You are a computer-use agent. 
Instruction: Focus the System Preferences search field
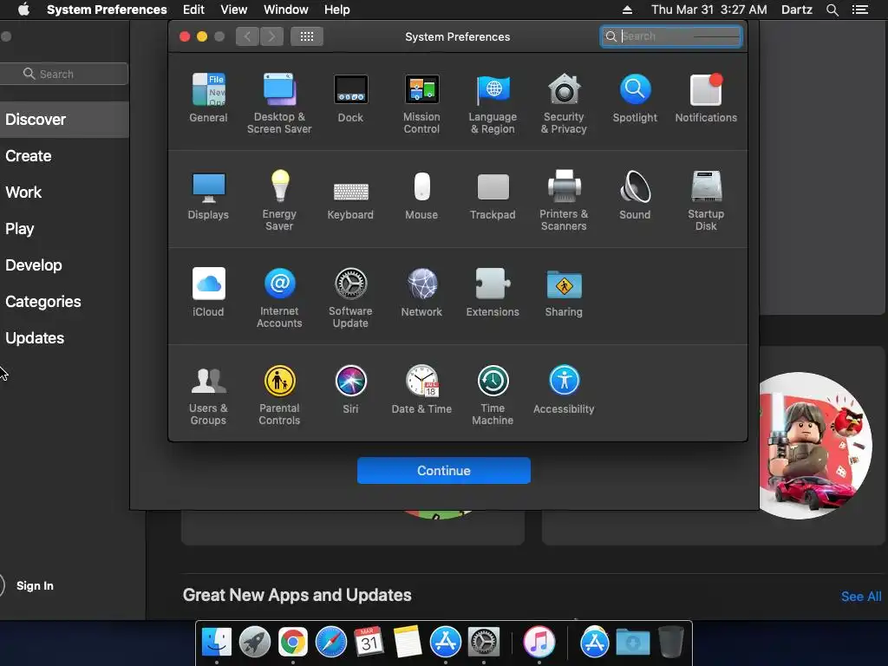671,36
